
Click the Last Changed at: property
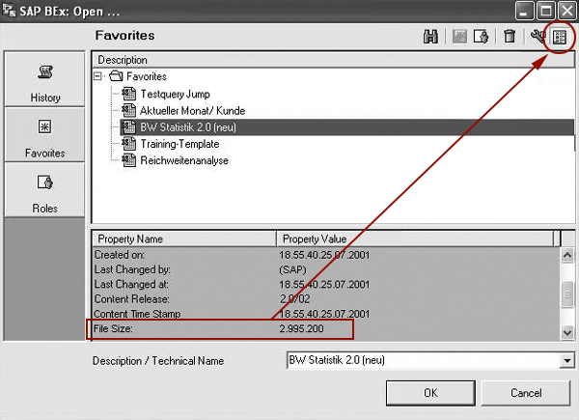[x=131, y=285]
